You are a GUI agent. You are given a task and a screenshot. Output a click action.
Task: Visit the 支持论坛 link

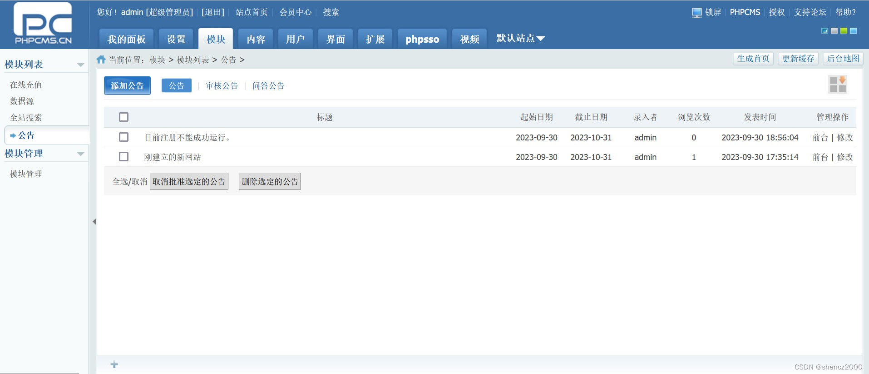point(810,12)
